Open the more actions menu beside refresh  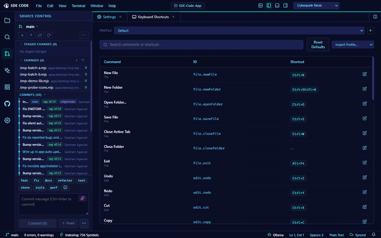tap(84, 35)
